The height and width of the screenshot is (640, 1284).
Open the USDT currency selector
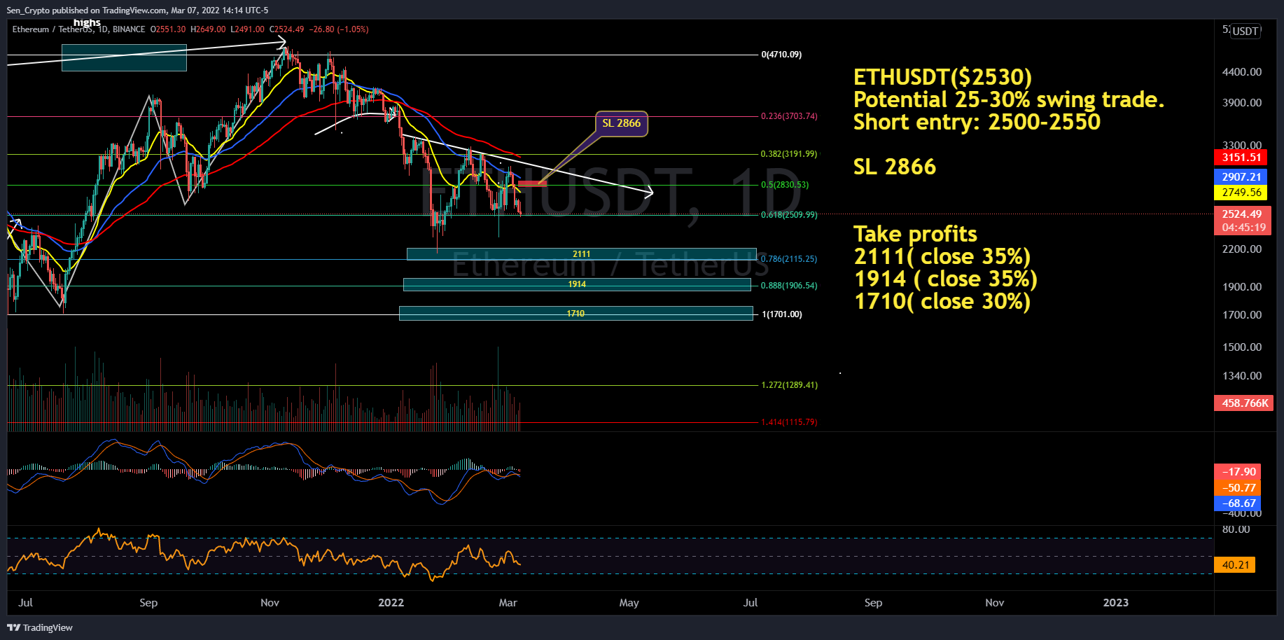point(1245,31)
